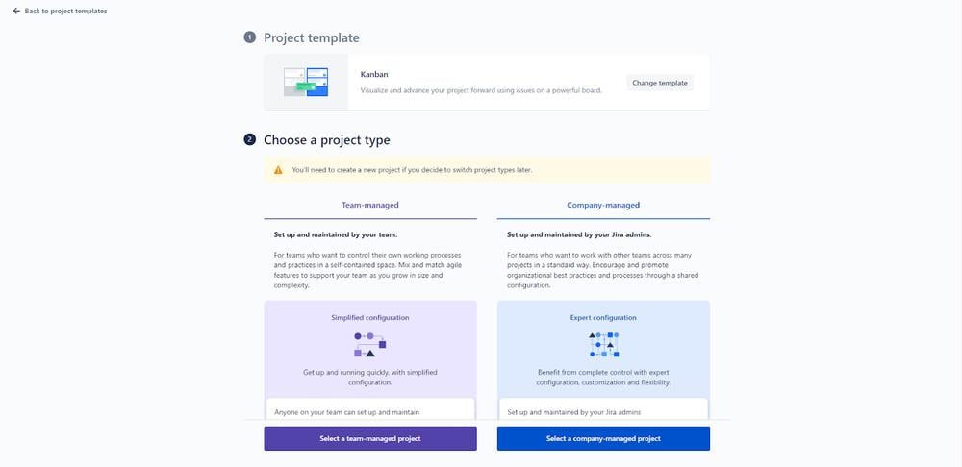
Task: Click the yellow warning triangle icon
Action: click(278, 170)
